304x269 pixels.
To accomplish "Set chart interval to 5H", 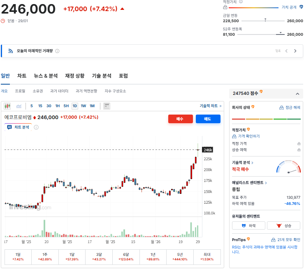I will point(66,106).
